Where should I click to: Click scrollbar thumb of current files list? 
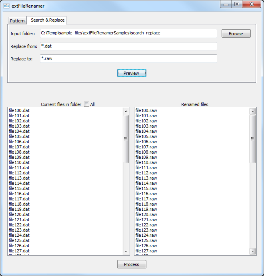point(126,139)
